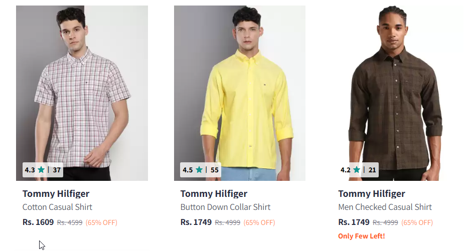Click Tommy Hilfiger brand above Men Checked Casual Shirt
The width and height of the screenshot is (470, 251).
(x=371, y=194)
